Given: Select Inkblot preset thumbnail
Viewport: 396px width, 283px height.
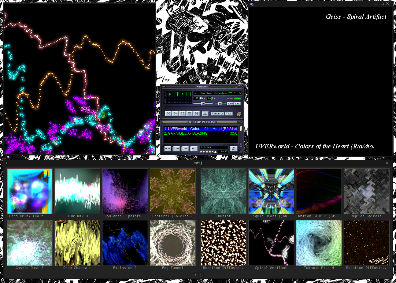Looking at the screenshot, I should pos(224,191).
